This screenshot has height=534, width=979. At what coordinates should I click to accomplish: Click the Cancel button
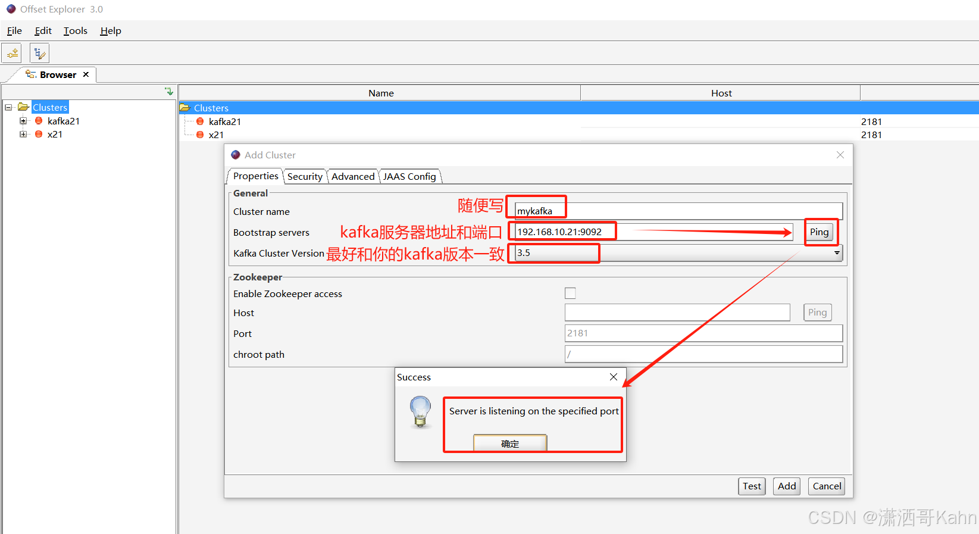tap(827, 486)
